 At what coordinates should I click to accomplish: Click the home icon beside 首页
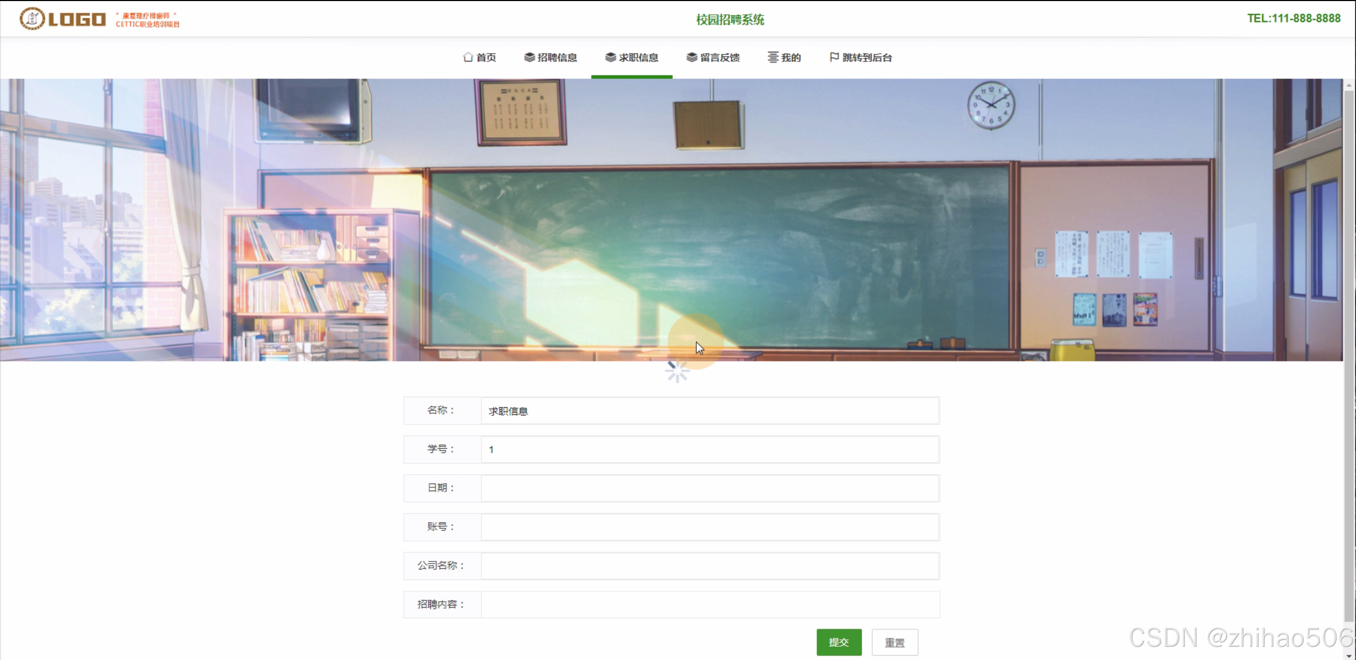pos(467,57)
